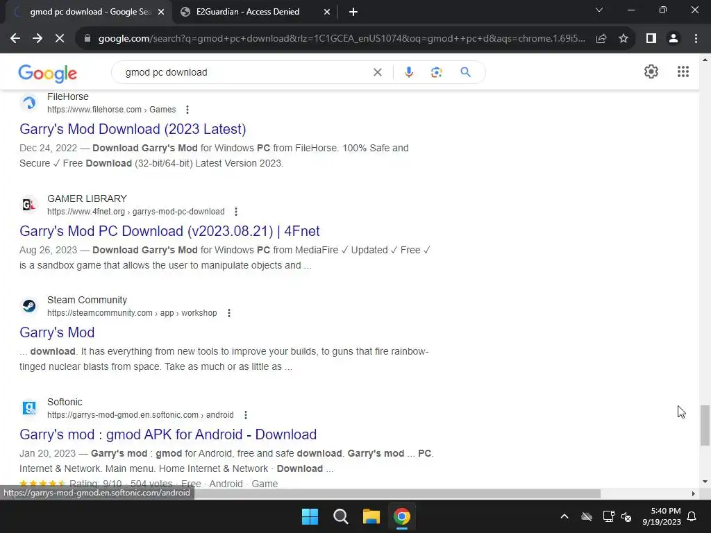Open the OneDrive cloud tray icon
The width and height of the screenshot is (711, 533).
[x=587, y=516]
